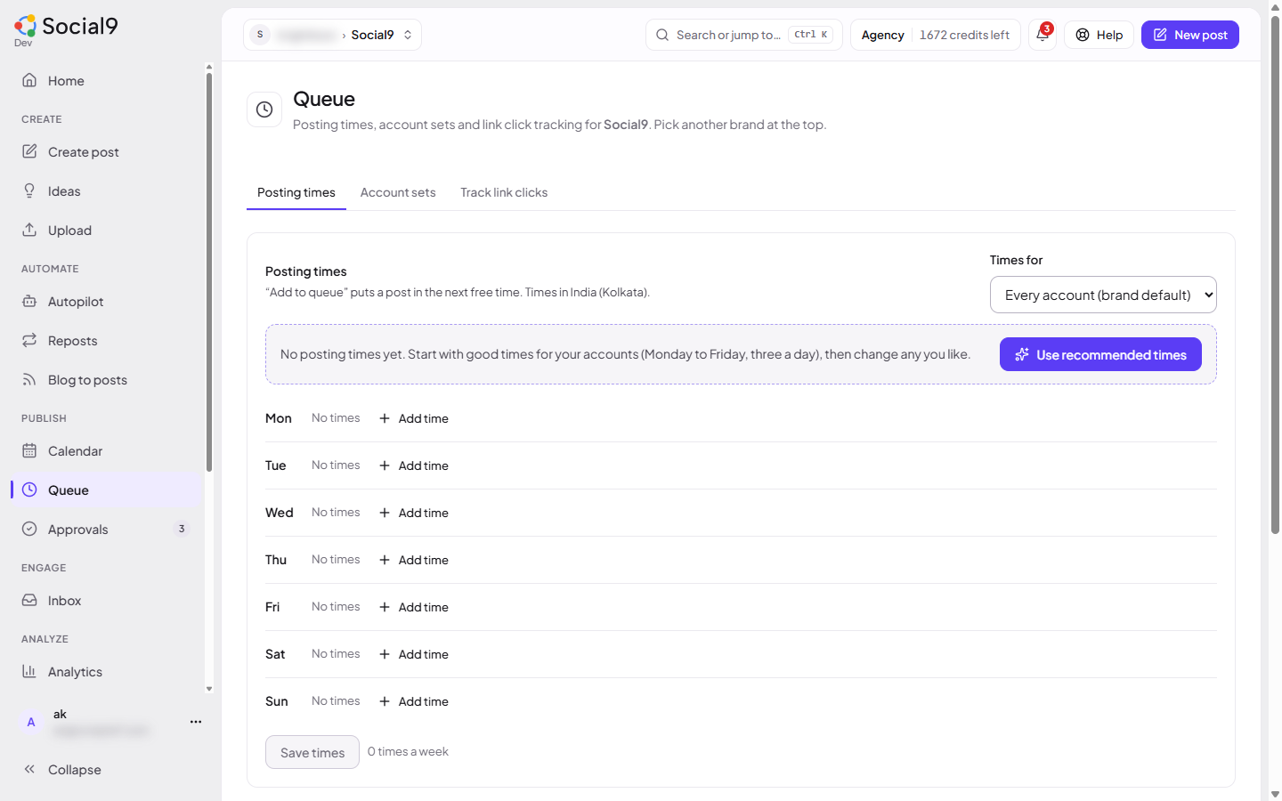1282x801 pixels.
Task: Click the Autopilot robot icon
Action: point(29,301)
